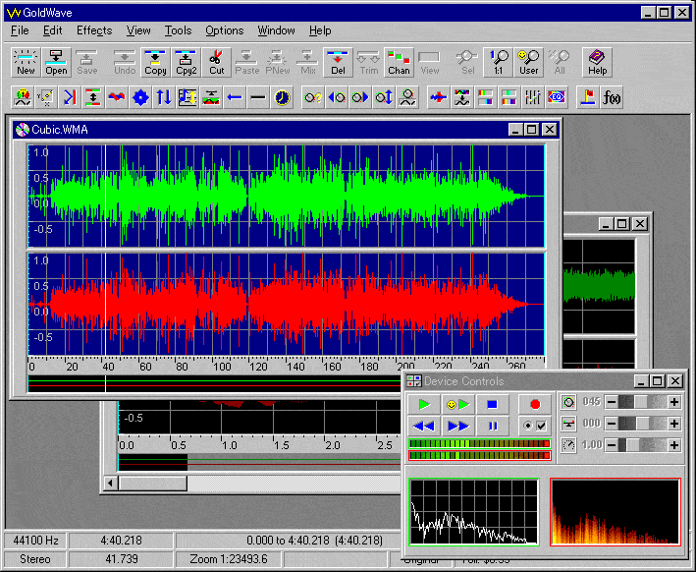This screenshot has height=572, width=696.
Task: Click the Save toolbar button
Action: click(87, 62)
